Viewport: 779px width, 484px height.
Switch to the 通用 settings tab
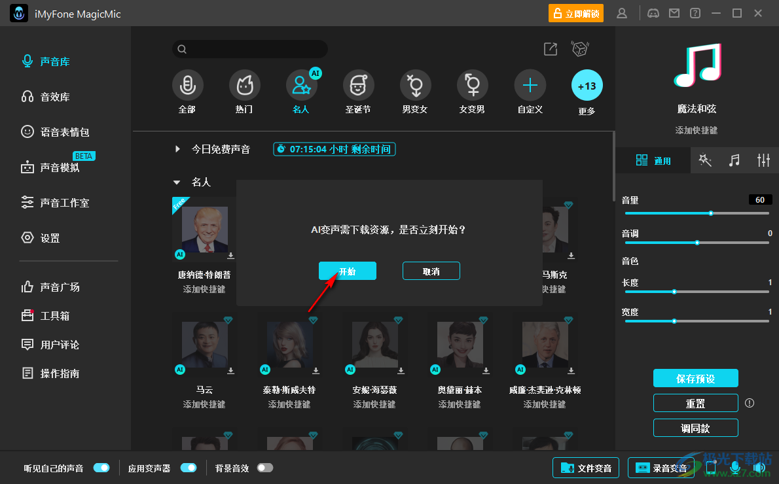pyautogui.click(x=653, y=160)
